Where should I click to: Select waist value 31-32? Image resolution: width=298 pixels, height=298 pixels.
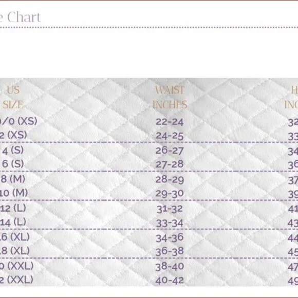click(170, 209)
